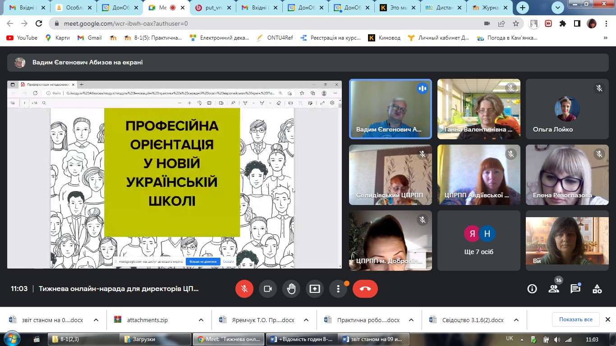
Task: Open the activities panel
Action: coord(597,289)
